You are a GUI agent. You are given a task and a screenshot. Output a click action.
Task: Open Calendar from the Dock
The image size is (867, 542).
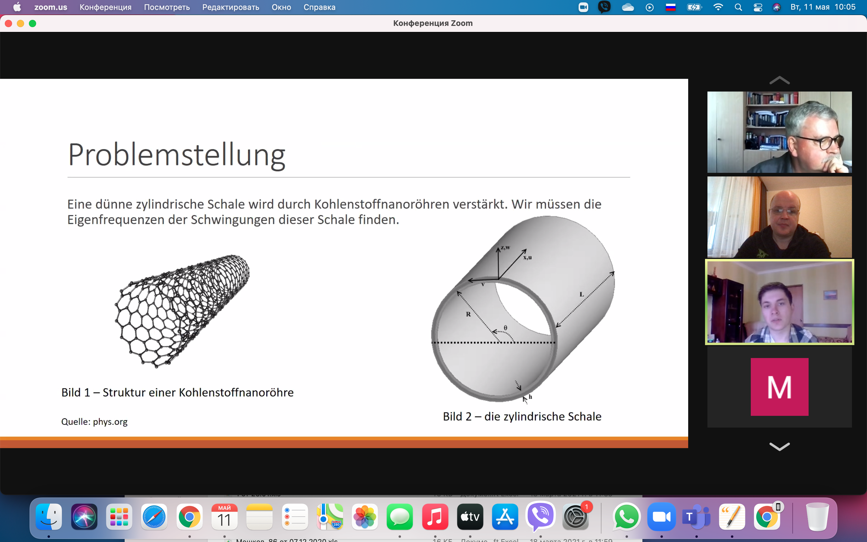pyautogui.click(x=224, y=516)
